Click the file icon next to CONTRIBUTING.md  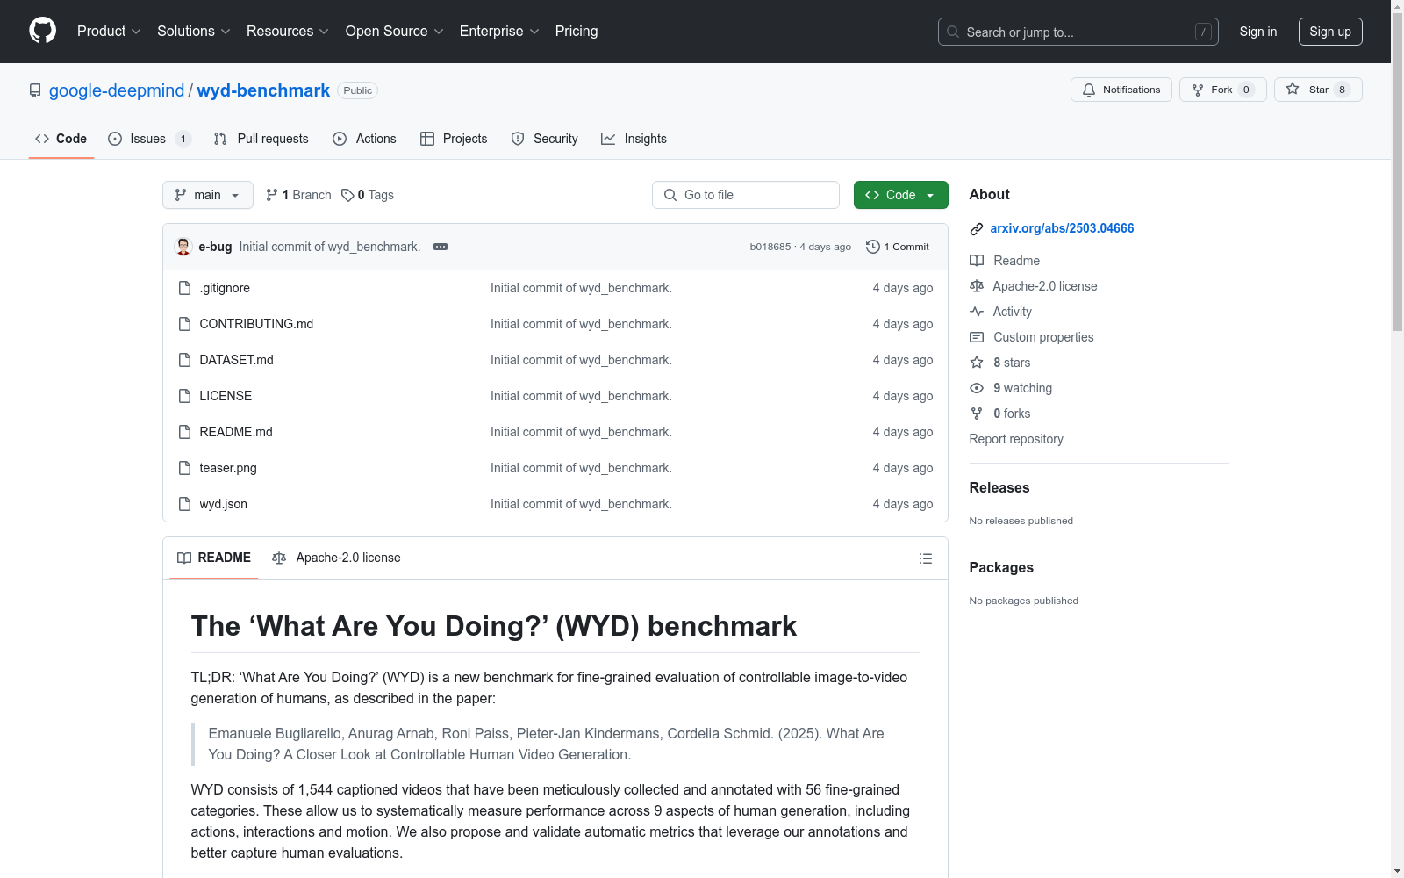click(x=184, y=324)
